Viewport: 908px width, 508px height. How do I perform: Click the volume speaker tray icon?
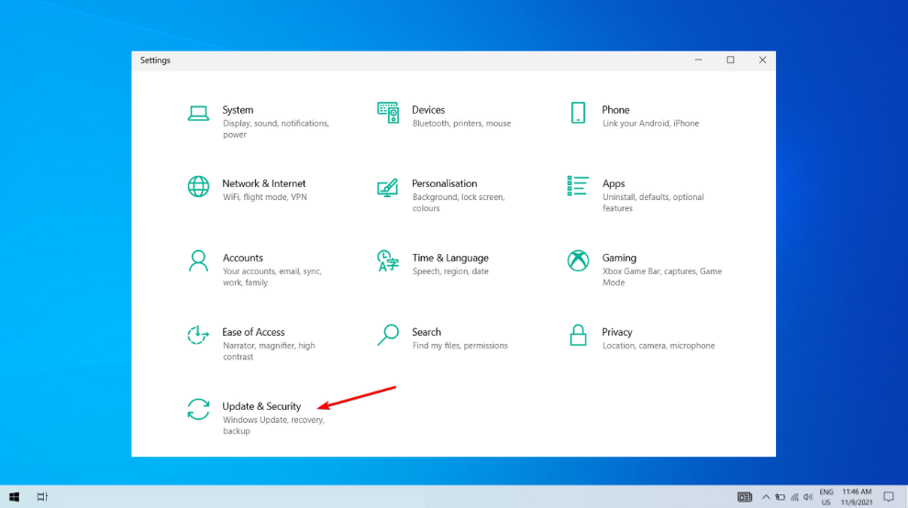pos(808,497)
